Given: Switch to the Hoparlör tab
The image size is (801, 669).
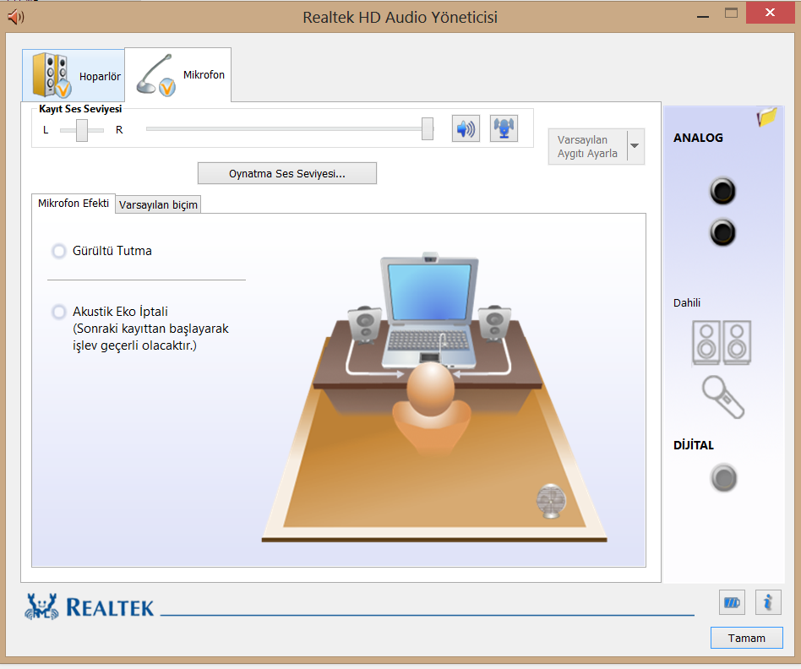Looking at the screenshot, I should [73, 75].
